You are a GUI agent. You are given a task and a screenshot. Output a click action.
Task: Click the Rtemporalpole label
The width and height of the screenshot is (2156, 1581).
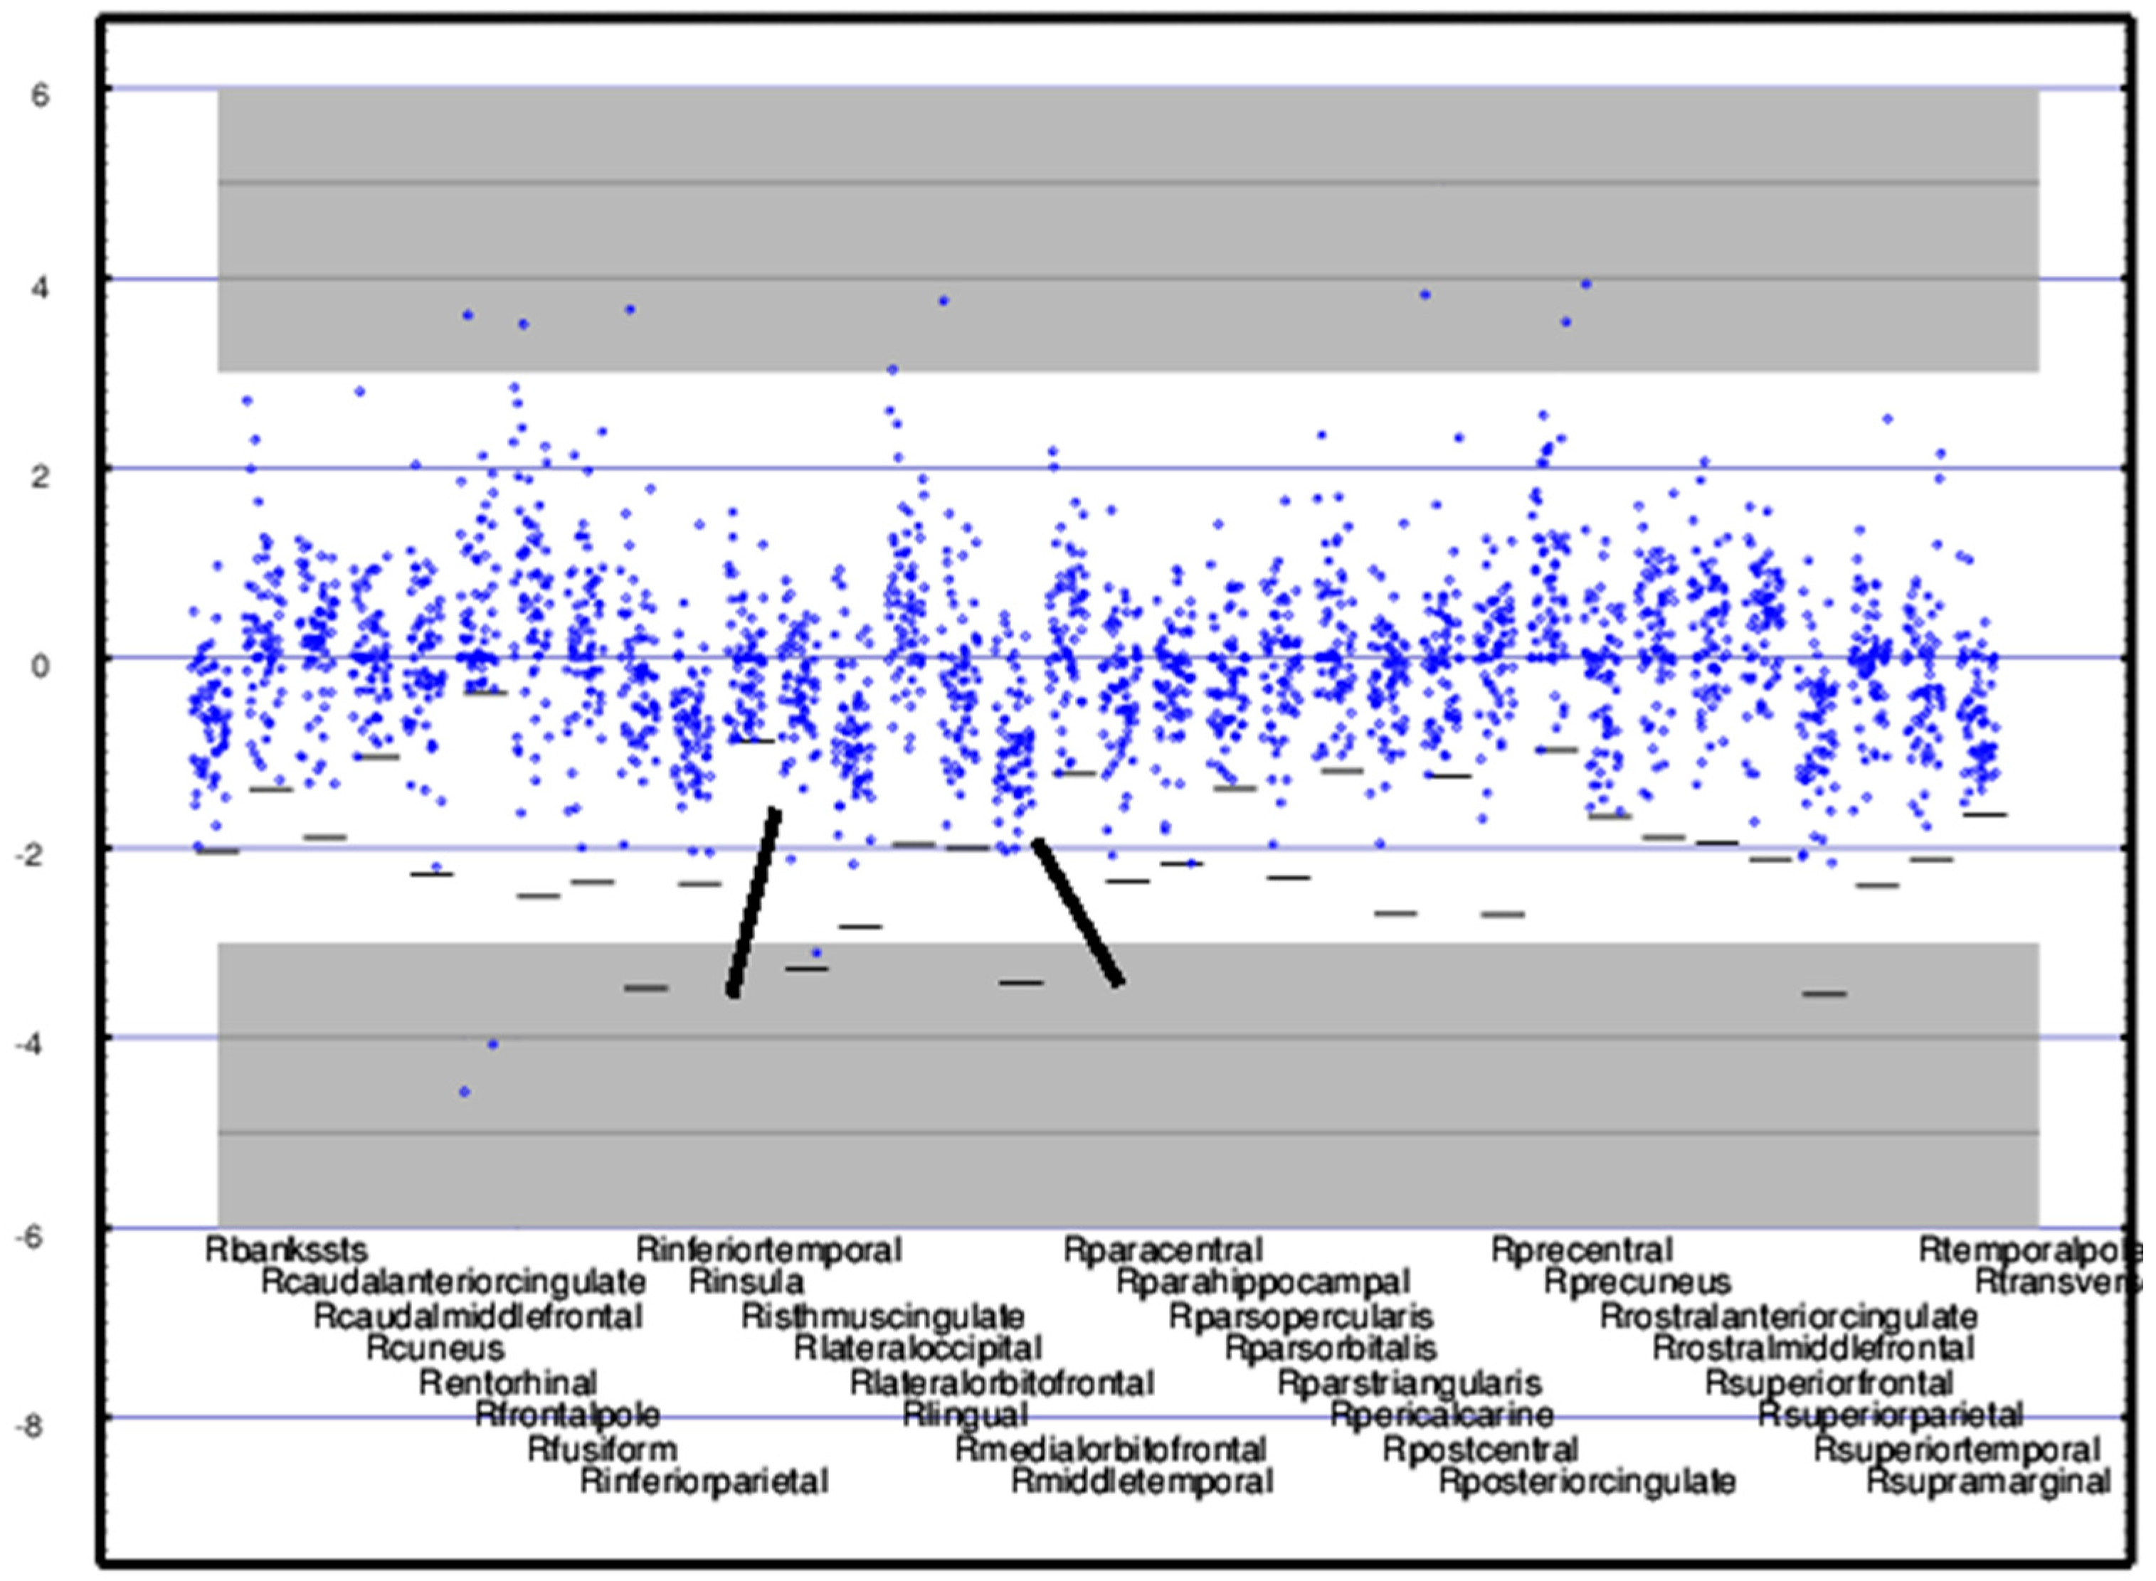pos(2029,1250)
